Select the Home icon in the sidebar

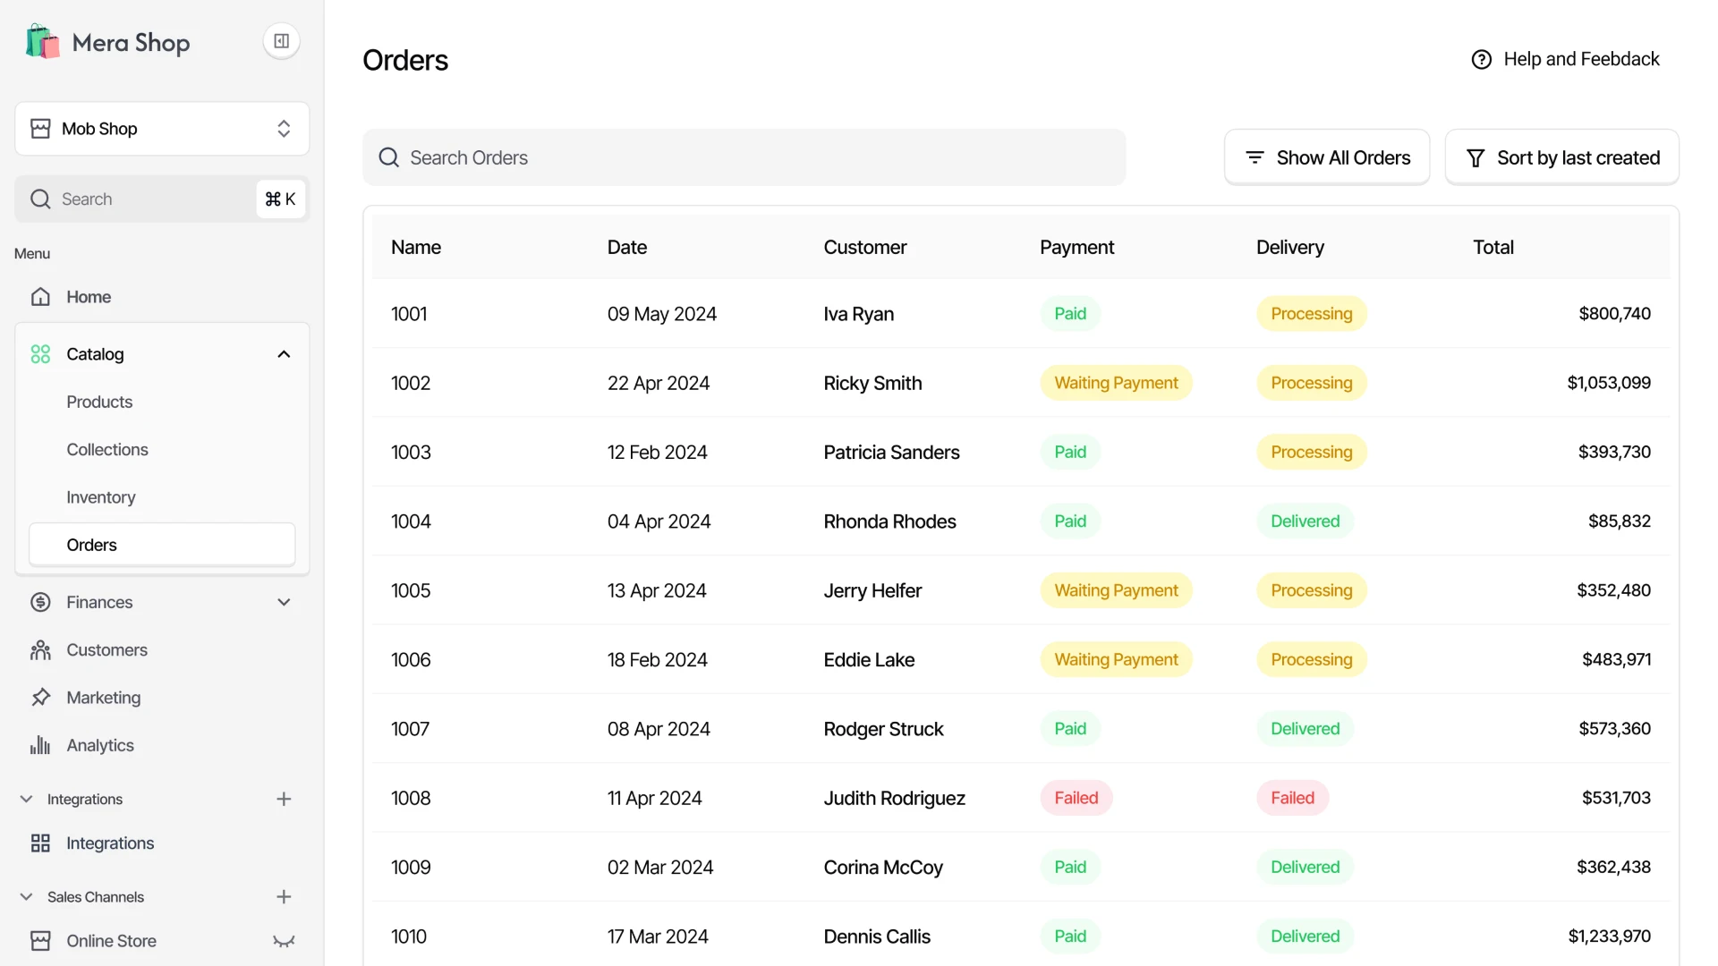click(x=41, y=296)
